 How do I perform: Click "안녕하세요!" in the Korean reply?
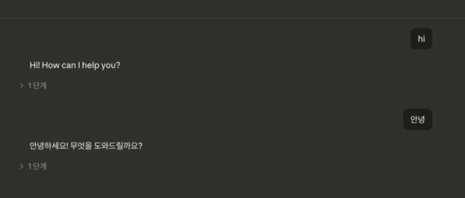[x=49, y=146]
